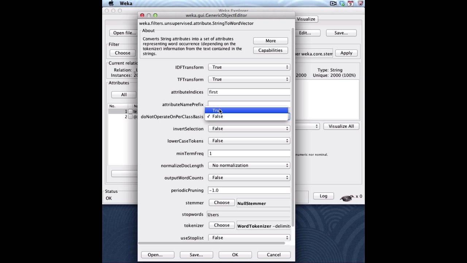Screen dimensions: 467x263
Task: Click the Weka bird icon in Status
Action: tap(347, 198)
